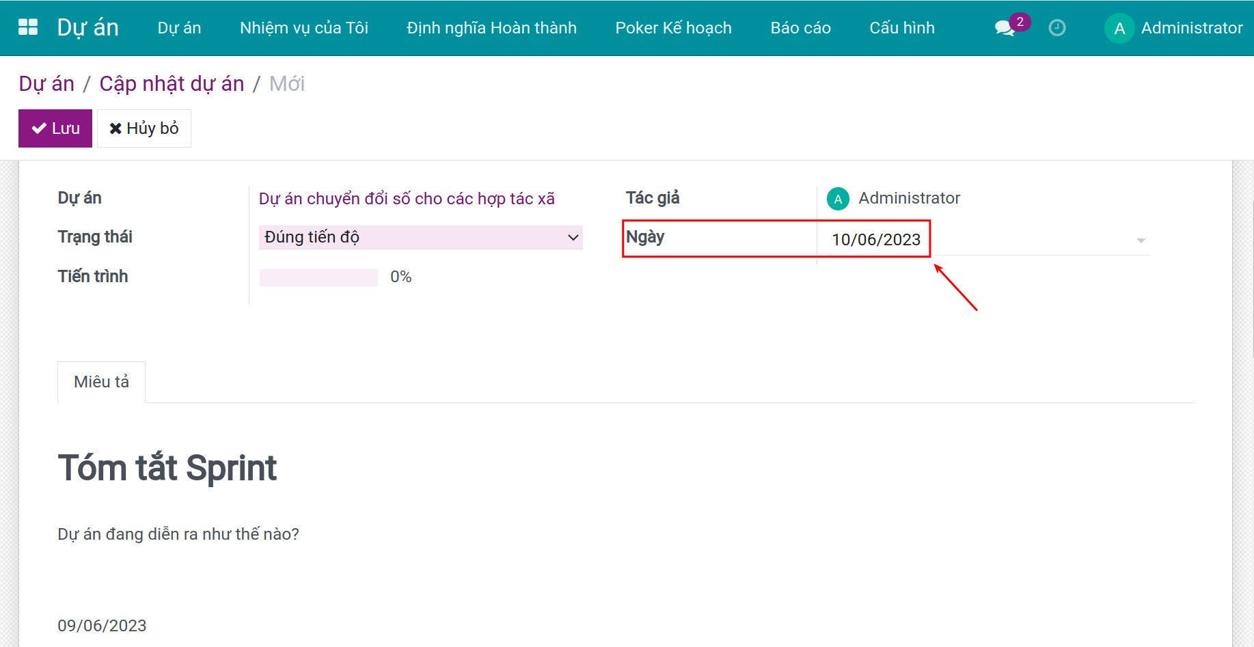This screenshot has height=647, width=1254.
Task: Click the Tiến trình progress bar
Action: tap(318, 277)
